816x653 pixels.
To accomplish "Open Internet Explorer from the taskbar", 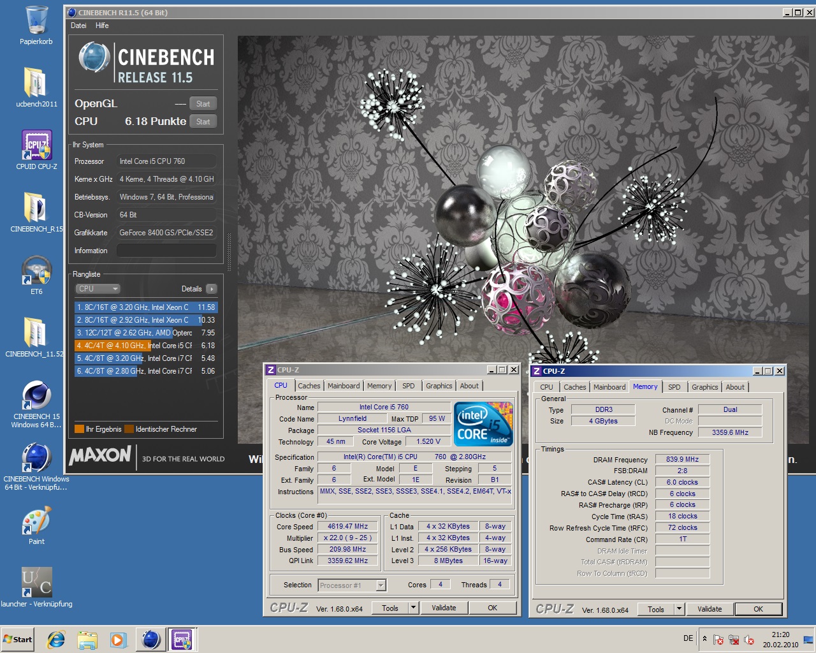I will [x=56, y=640].
